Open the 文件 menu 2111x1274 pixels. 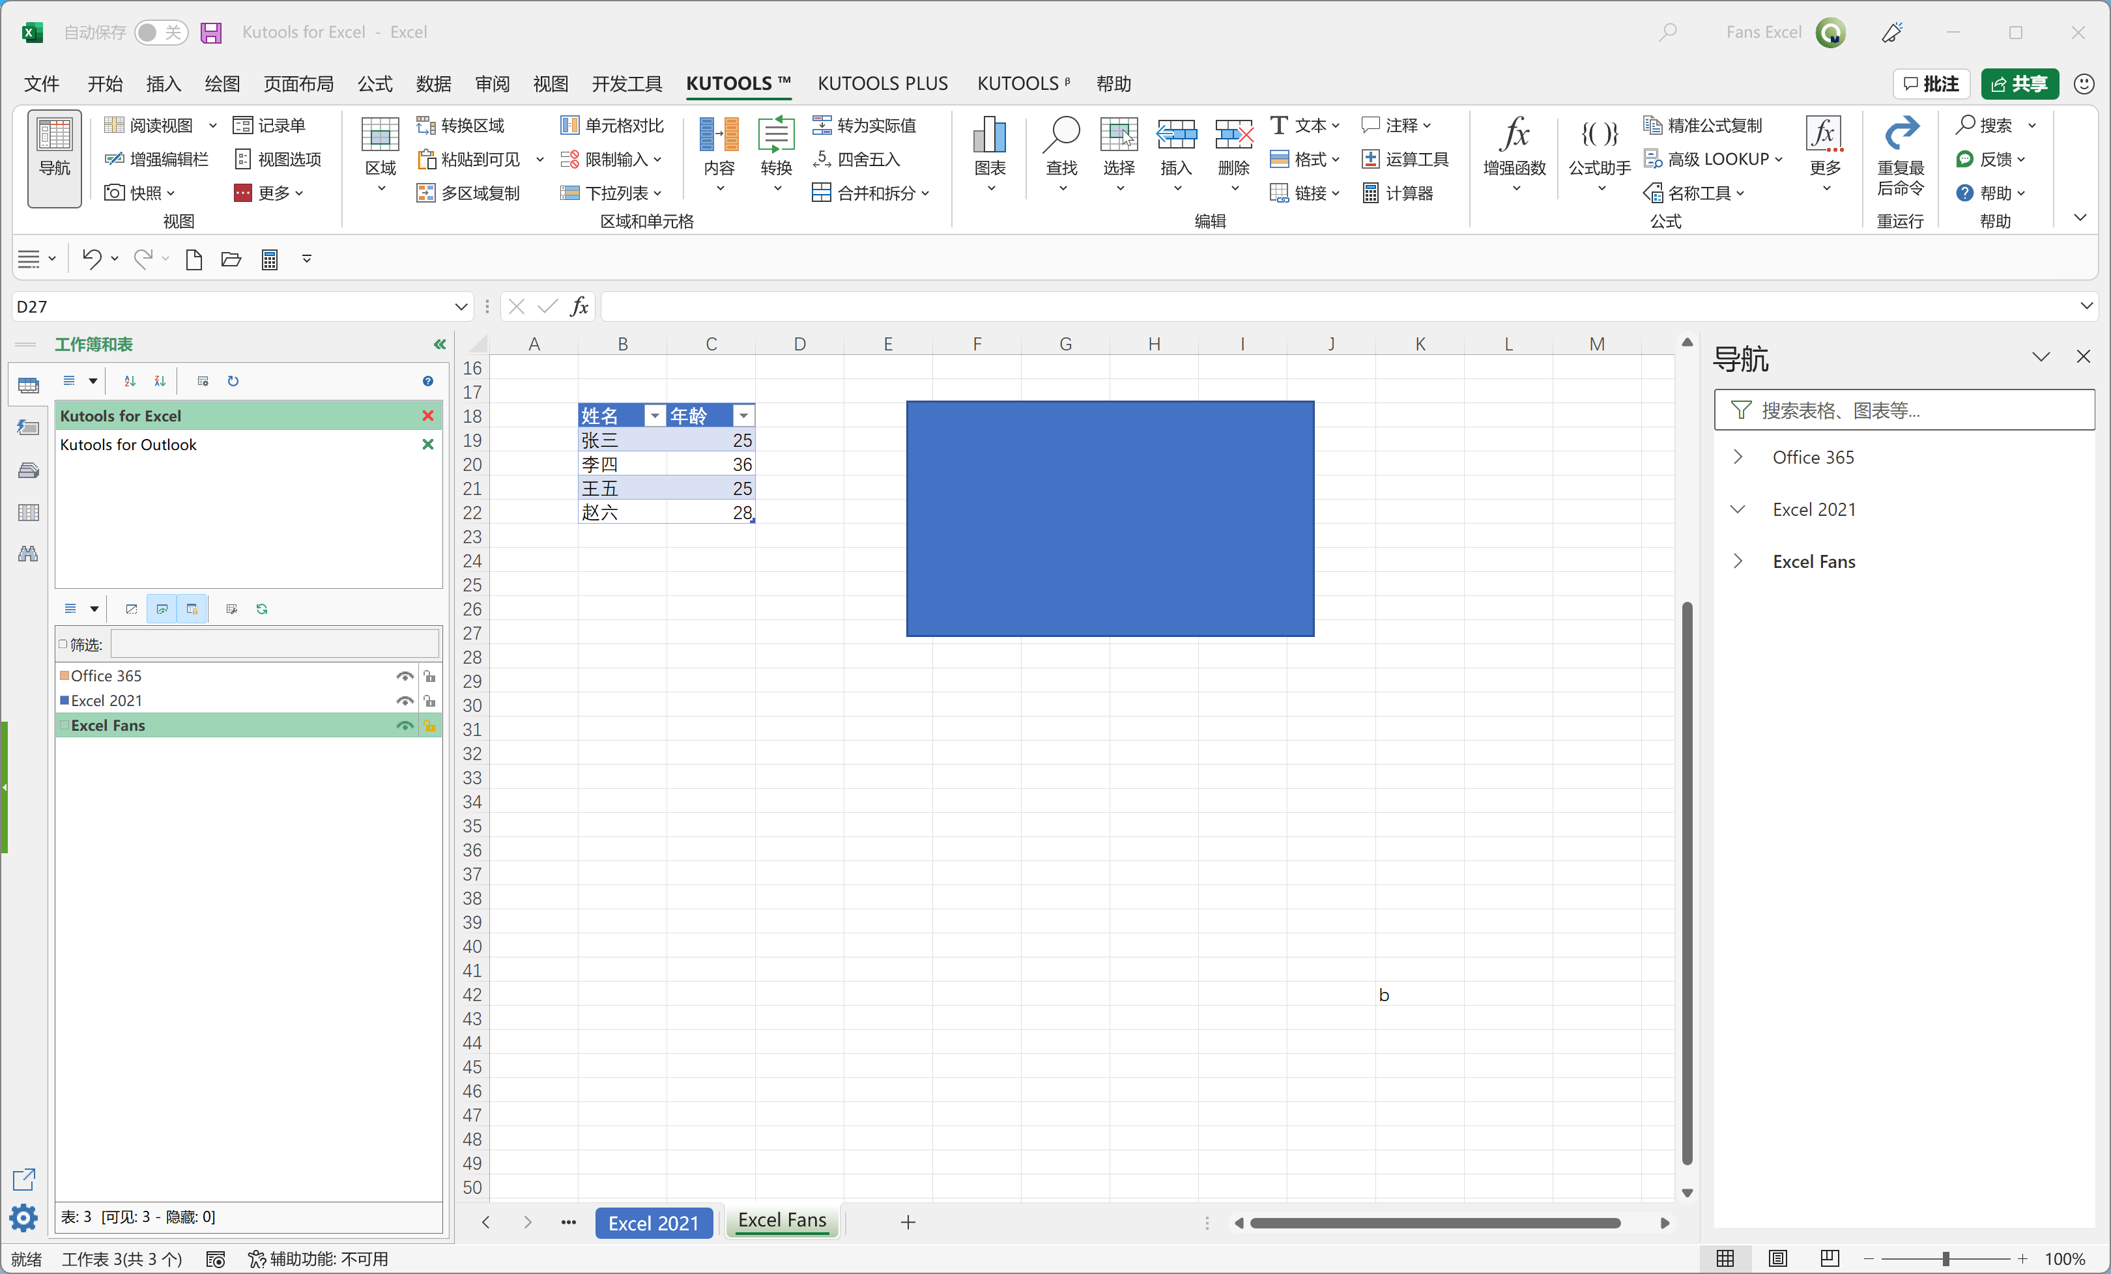tap(42, 84)
